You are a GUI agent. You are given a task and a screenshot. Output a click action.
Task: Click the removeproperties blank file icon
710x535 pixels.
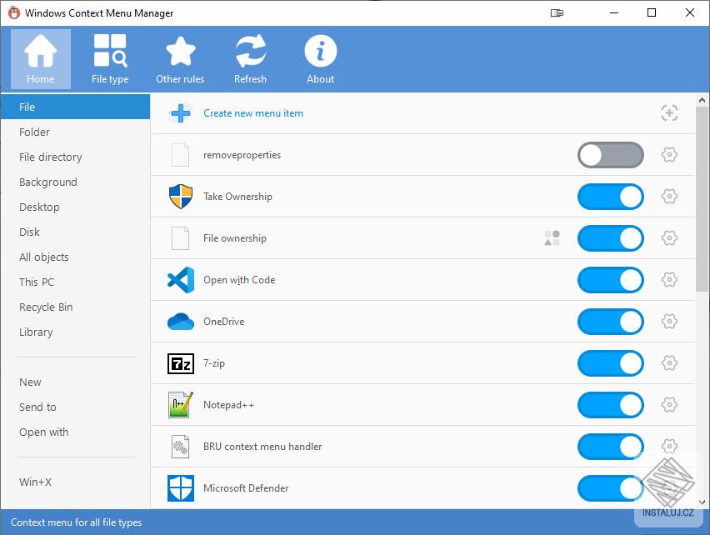tap(180, 155)
